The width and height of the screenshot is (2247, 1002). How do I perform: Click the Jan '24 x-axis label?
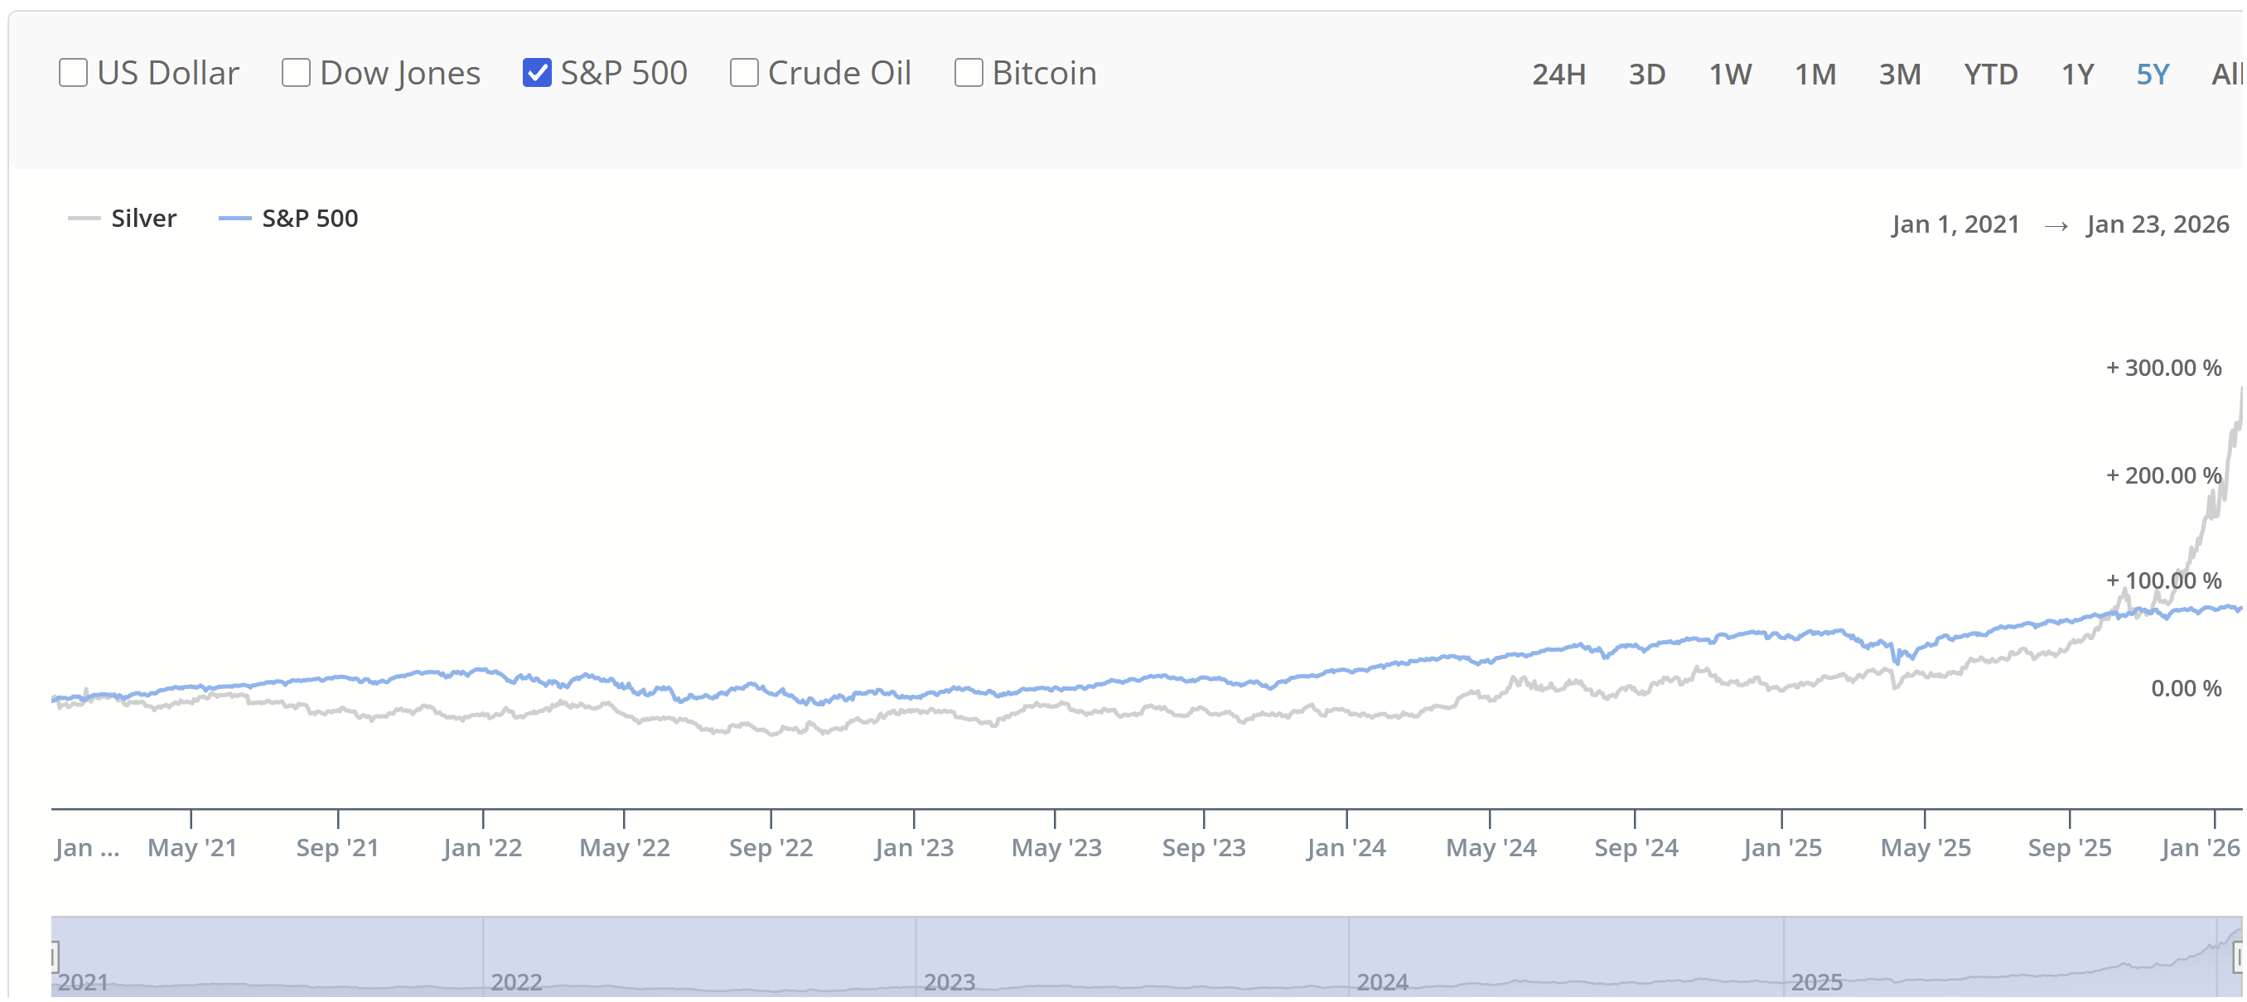point(1346,847)
